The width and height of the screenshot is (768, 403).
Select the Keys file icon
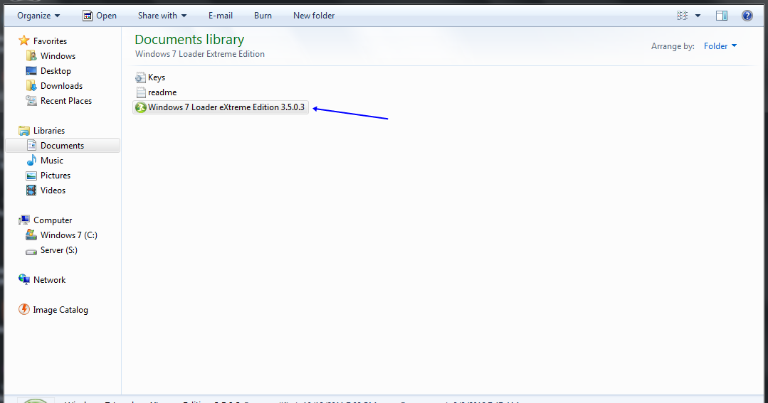coord(140,77)
